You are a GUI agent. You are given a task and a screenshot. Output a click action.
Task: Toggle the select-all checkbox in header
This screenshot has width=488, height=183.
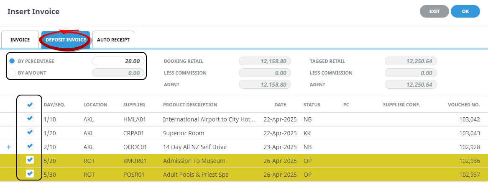tap(30, 105)
